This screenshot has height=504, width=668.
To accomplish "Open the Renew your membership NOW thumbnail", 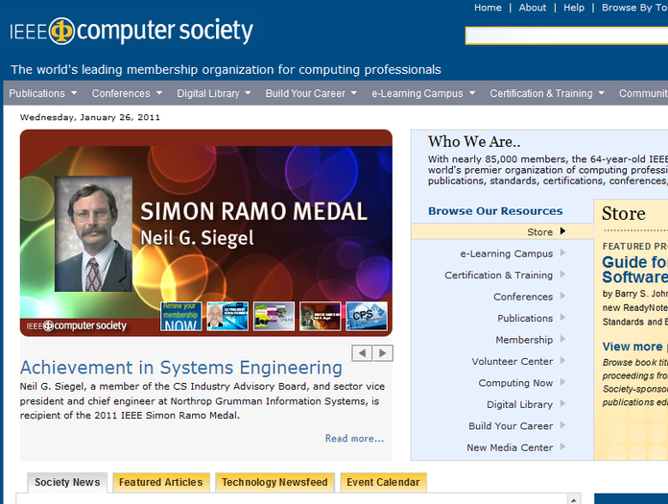I will point(181,316).
